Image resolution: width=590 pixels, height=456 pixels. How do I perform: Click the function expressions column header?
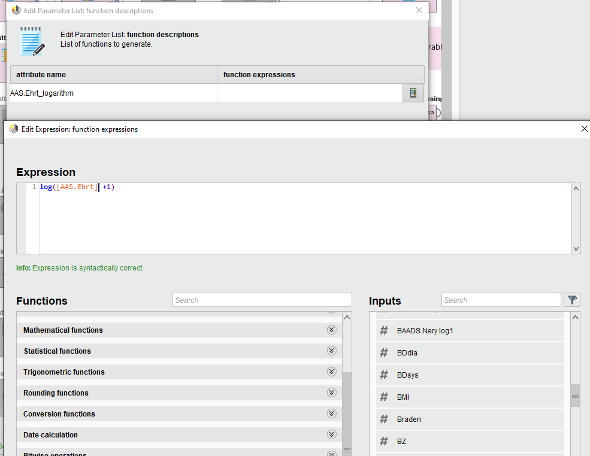click(x=320, y=74)
